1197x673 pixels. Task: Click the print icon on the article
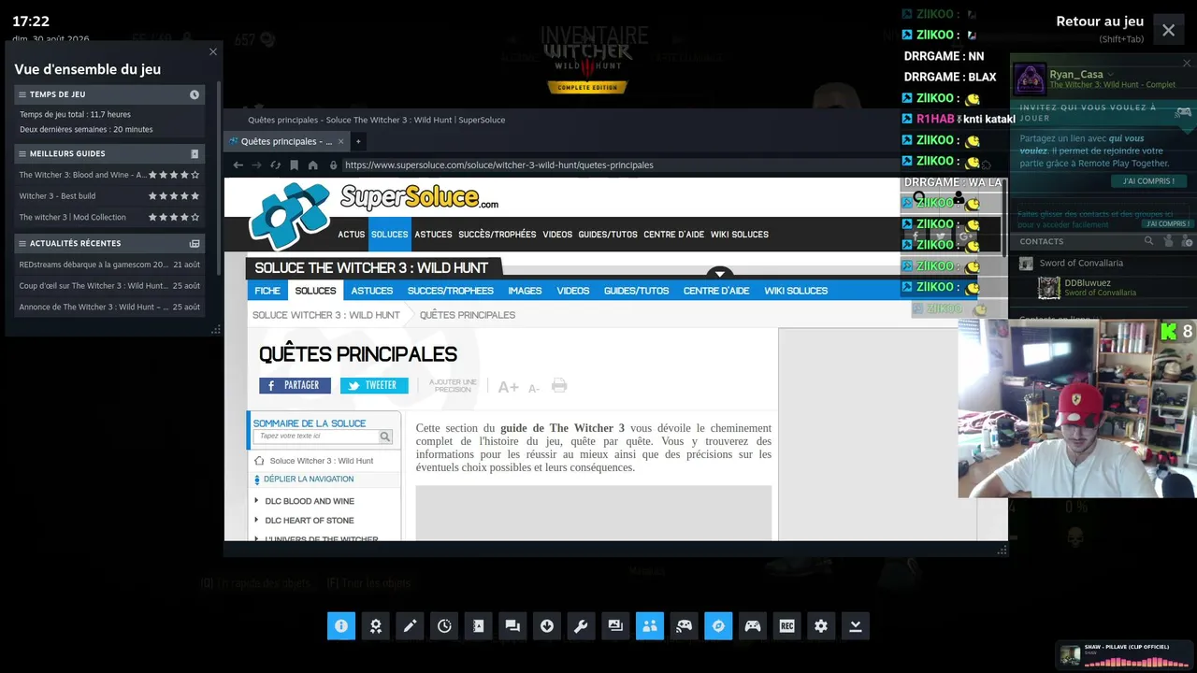click(x=559, y=386)
